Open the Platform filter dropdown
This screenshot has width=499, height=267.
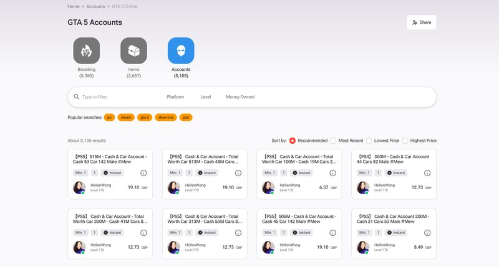coord(175,97)
